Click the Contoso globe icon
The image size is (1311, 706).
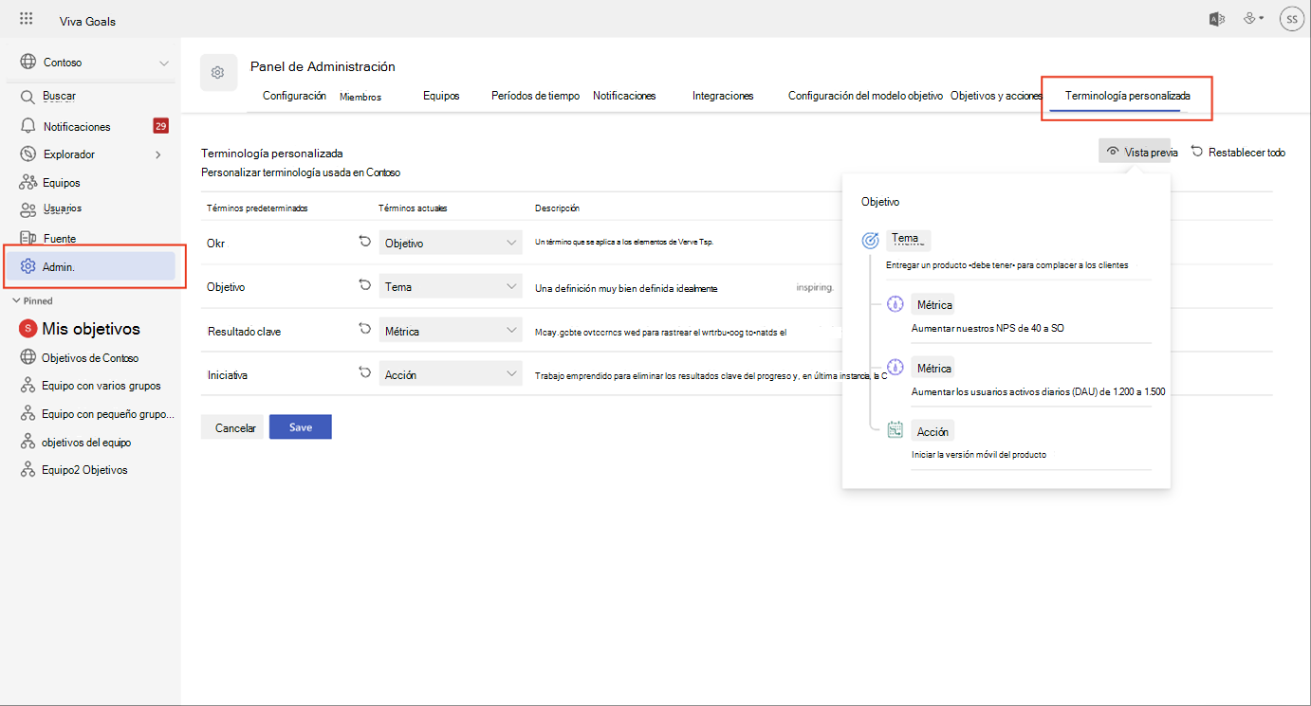point(28,63)
